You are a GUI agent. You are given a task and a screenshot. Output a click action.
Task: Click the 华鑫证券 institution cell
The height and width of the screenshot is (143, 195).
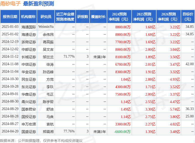pyautogui.click(x=29, y=94)
